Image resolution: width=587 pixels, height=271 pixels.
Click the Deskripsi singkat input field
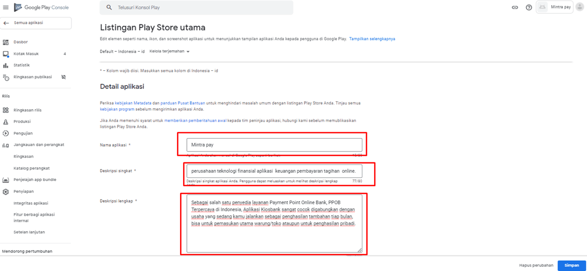coord(274,171)
